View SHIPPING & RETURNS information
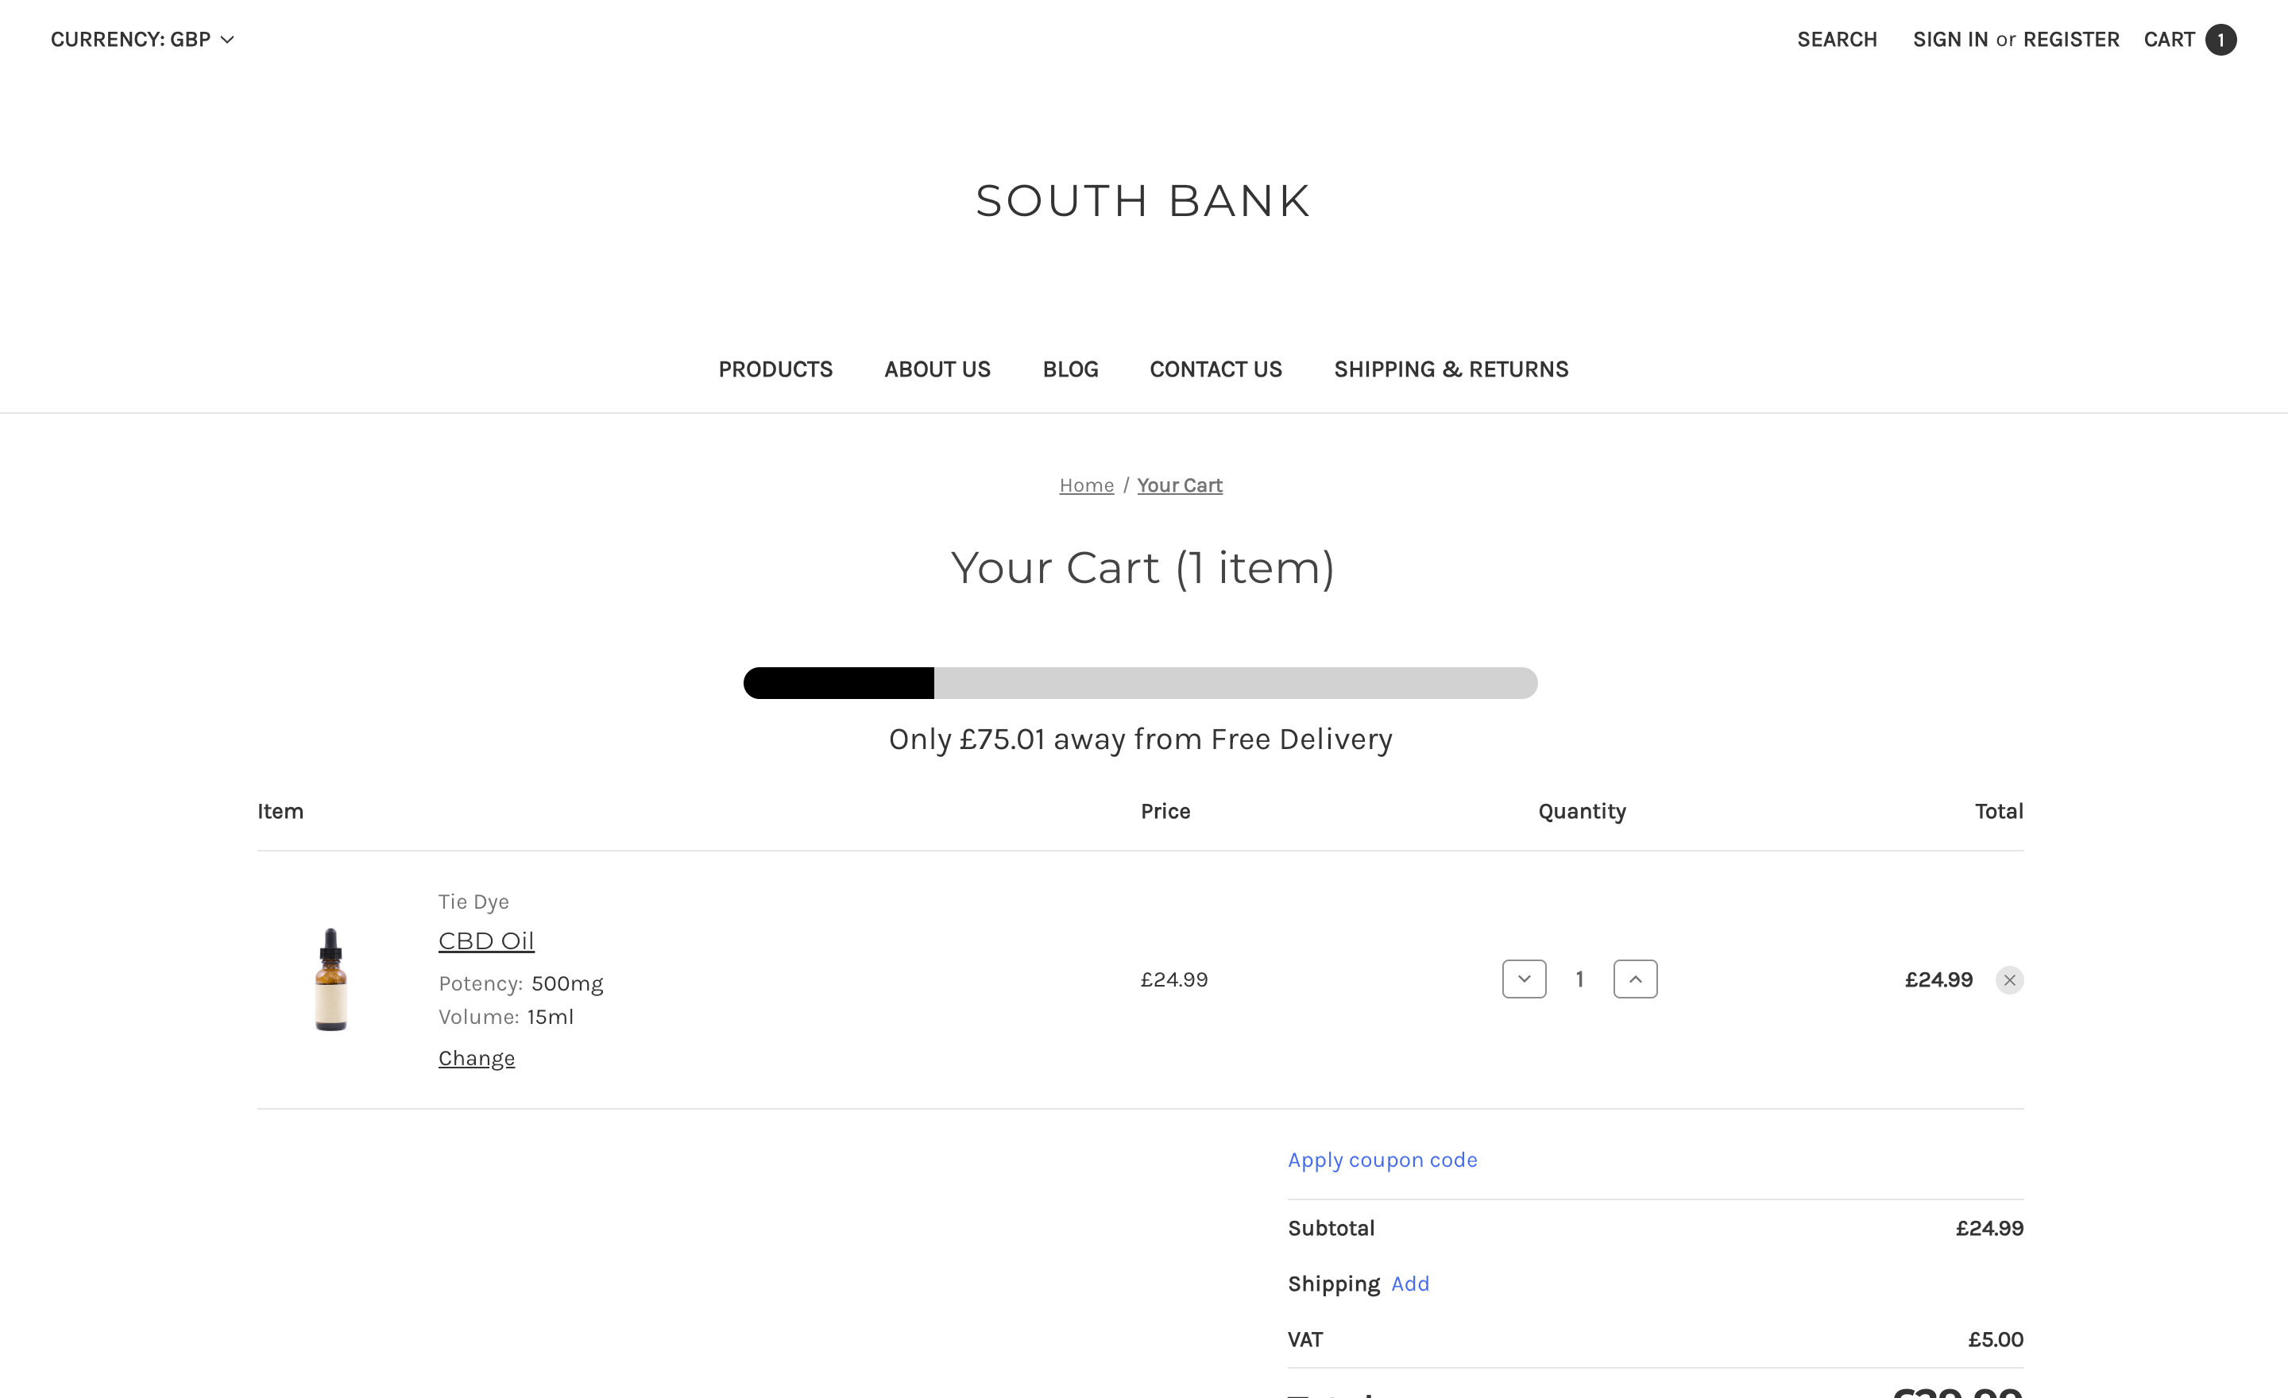The image size is (2288, 1398). 1451,369
